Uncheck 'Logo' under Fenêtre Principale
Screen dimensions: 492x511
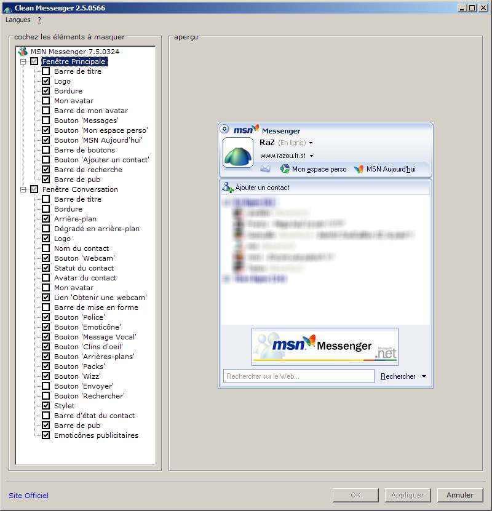pos(46,81)
